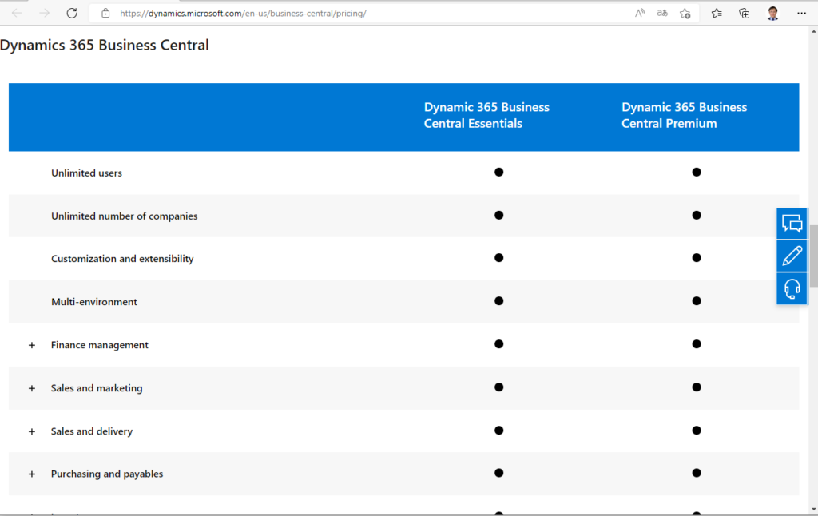
Task: Start Read aloud for this page
Action: (x=639, y=13)
